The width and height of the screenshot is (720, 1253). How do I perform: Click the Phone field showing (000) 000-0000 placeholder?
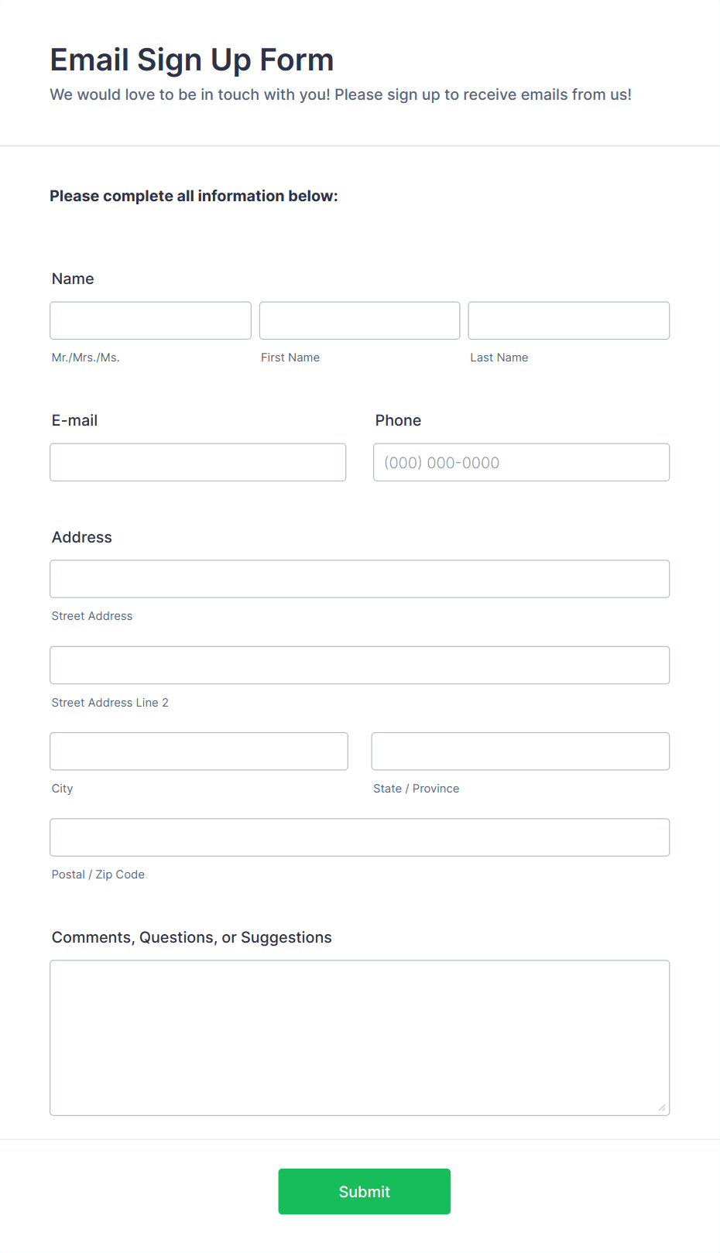tap(520, 461)
